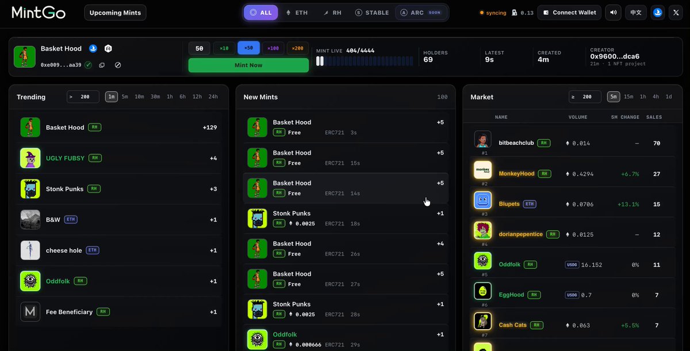Image resolution: width=690 pixels, height=351 pixels.
Task: Click the B&W collection thumbnail
Action: pos(30,219)
